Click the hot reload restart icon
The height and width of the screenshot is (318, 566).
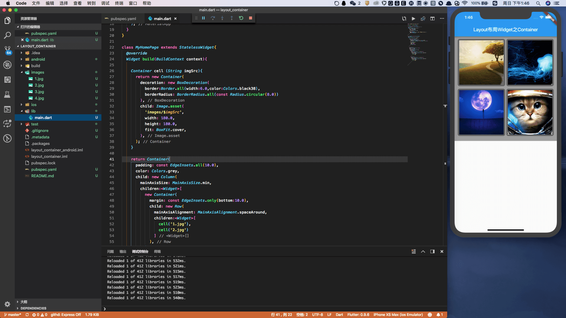point(241,18)
